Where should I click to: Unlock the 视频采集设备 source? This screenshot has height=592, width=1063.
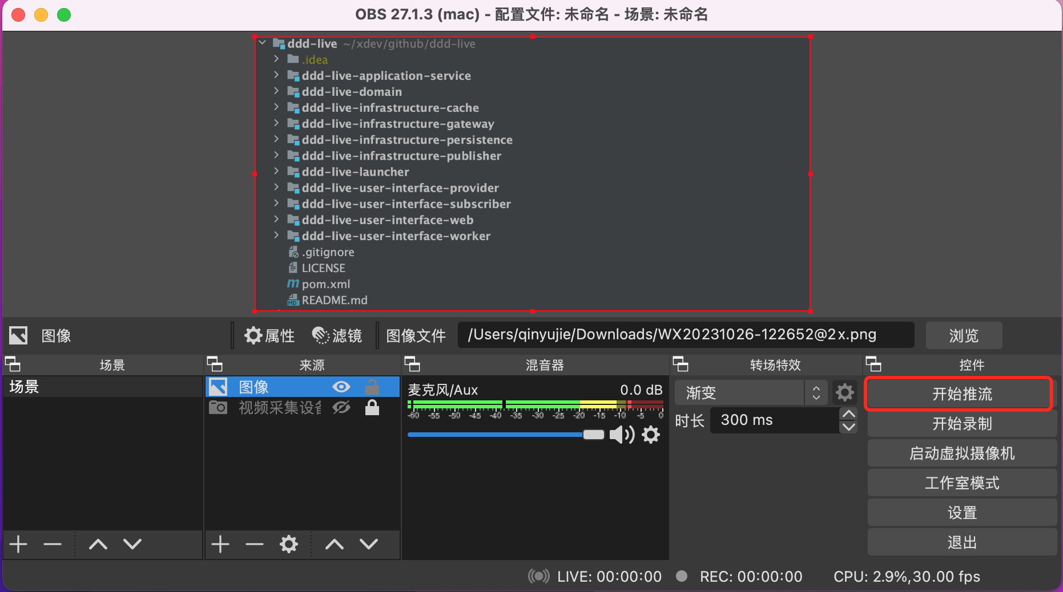point(372,407)
